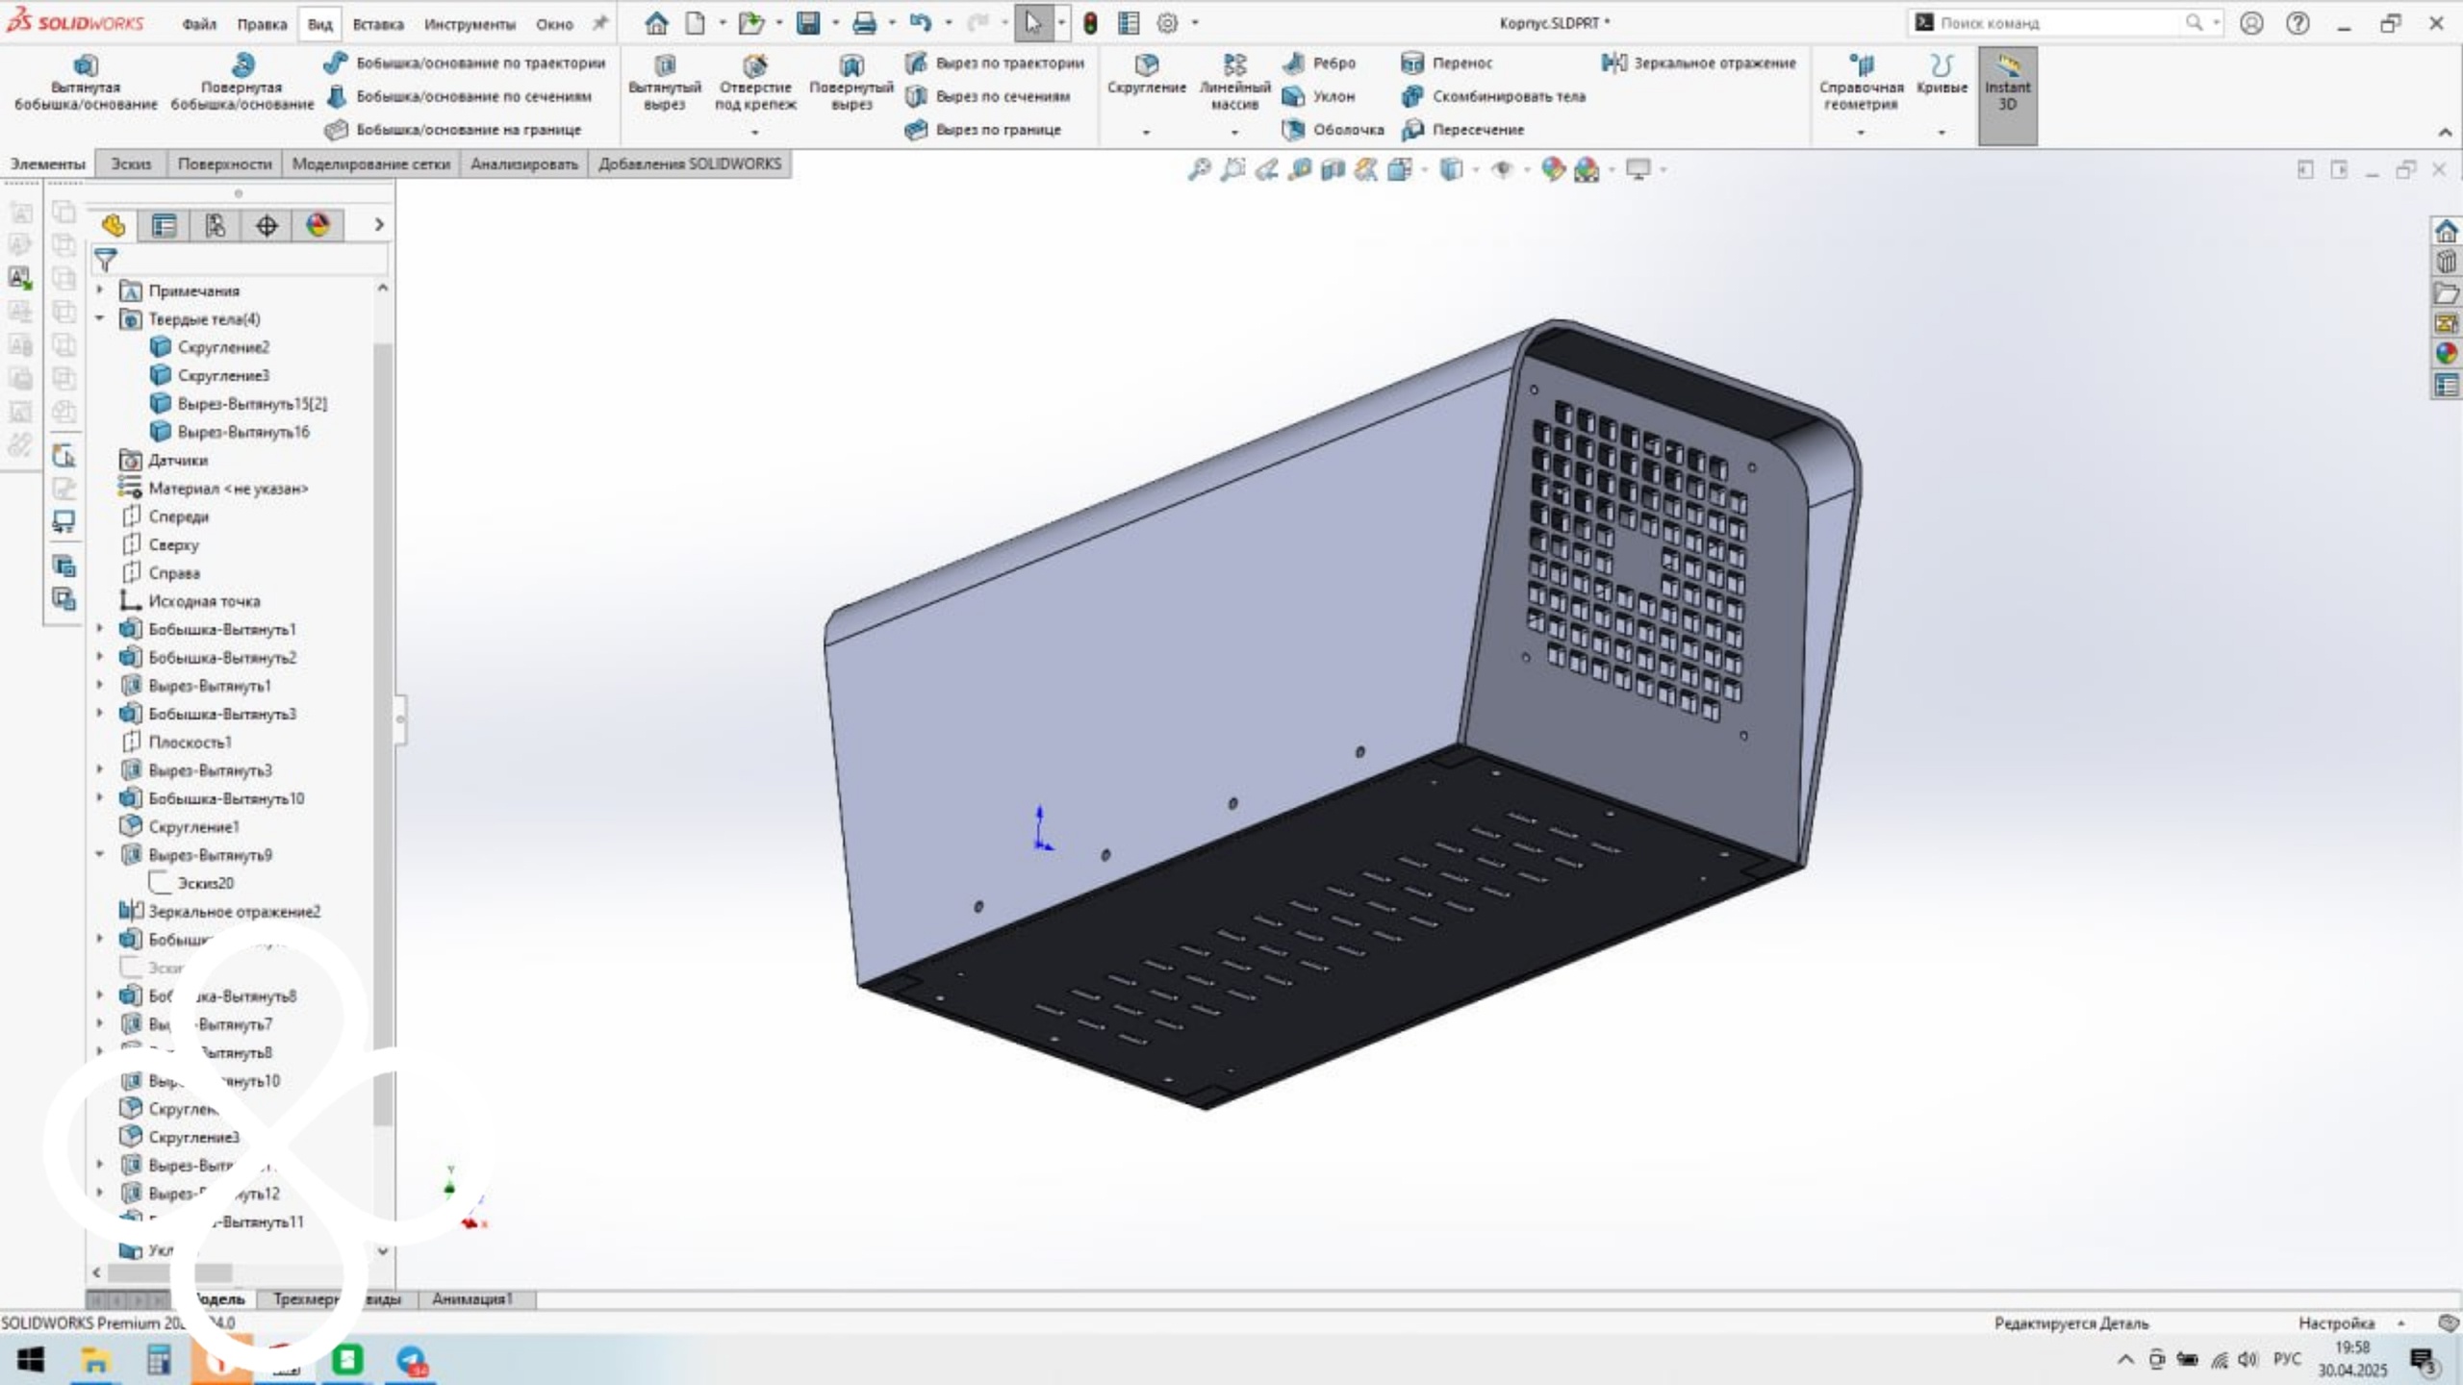The width and height of the screenshot is (2463, 1385).
Task: Pin the menu bar open
Action: (599, 23)
